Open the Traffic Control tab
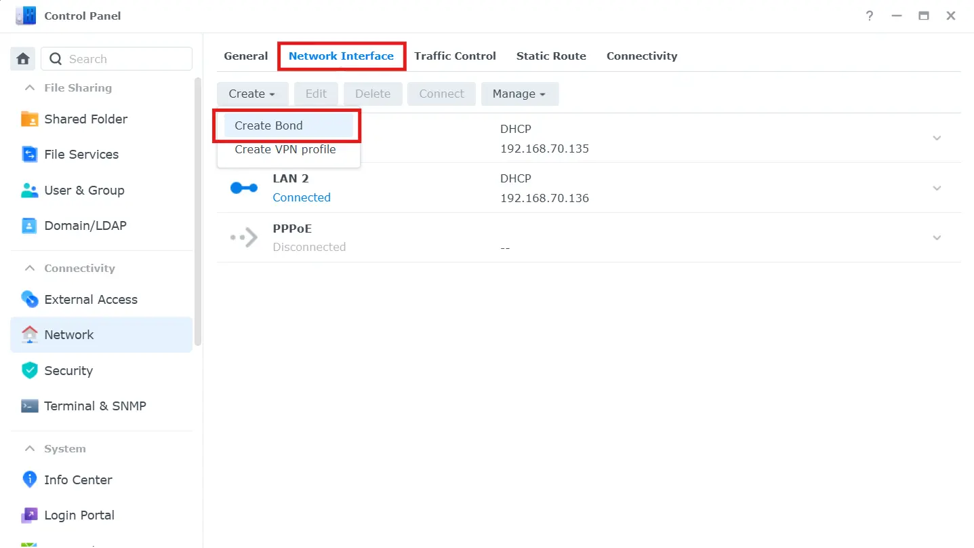Viewport: 974px width, 548px height. tap(455, 56)
